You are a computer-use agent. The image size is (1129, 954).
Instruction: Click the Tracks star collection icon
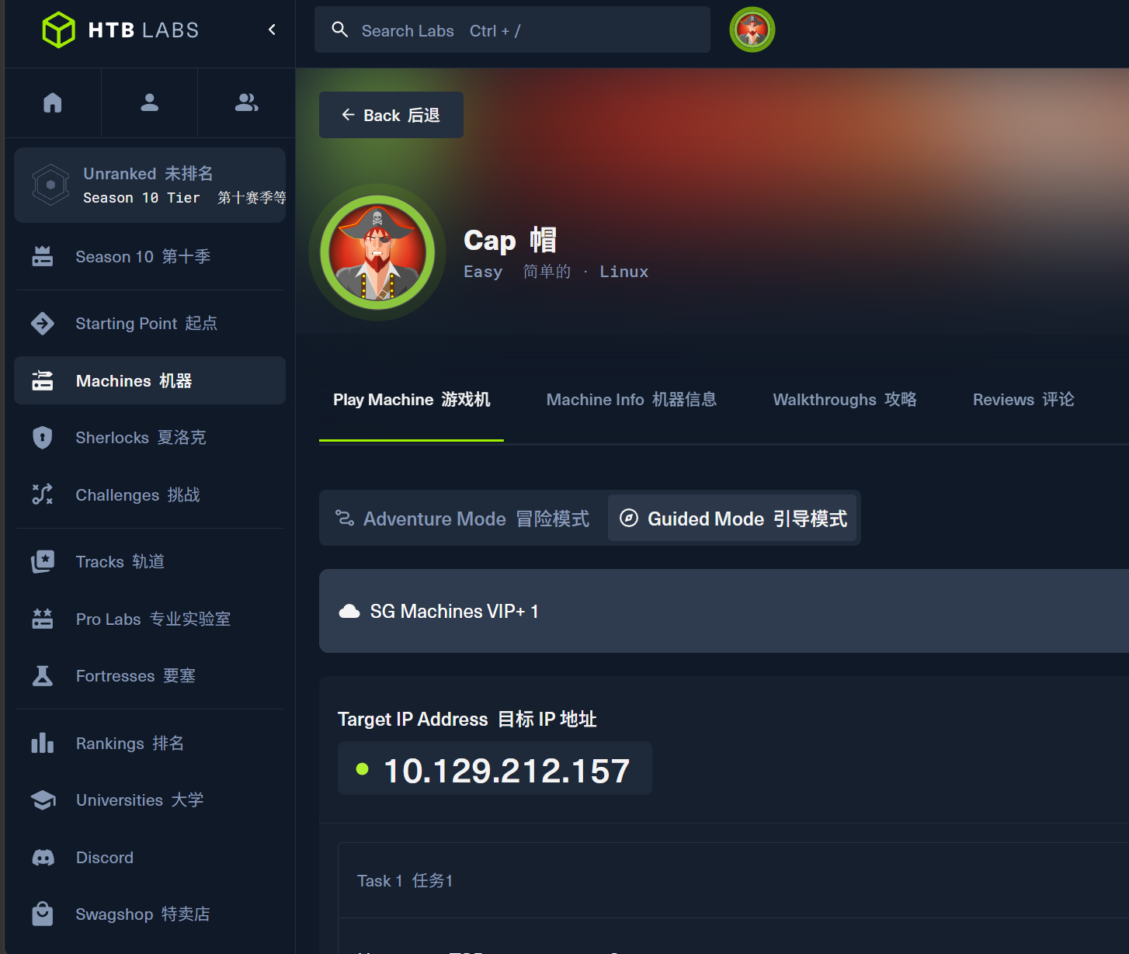click(43, 561)
